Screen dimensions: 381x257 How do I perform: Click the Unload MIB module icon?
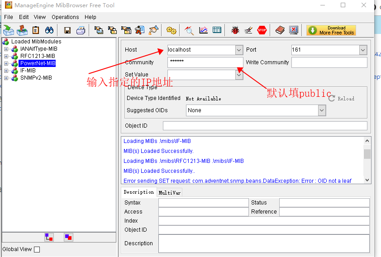pos(22,30)
